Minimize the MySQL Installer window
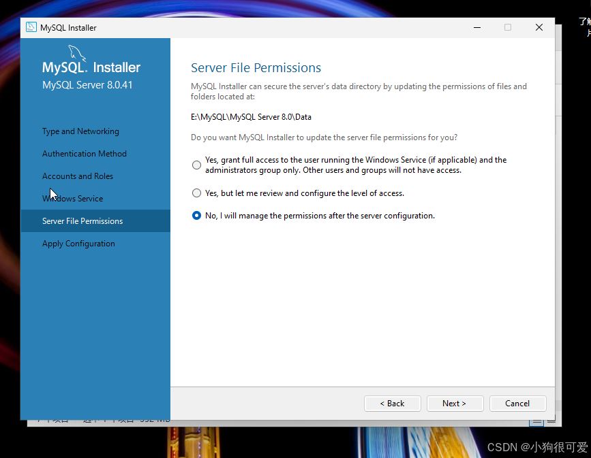 pyautogui.click(x=477, y=27)
